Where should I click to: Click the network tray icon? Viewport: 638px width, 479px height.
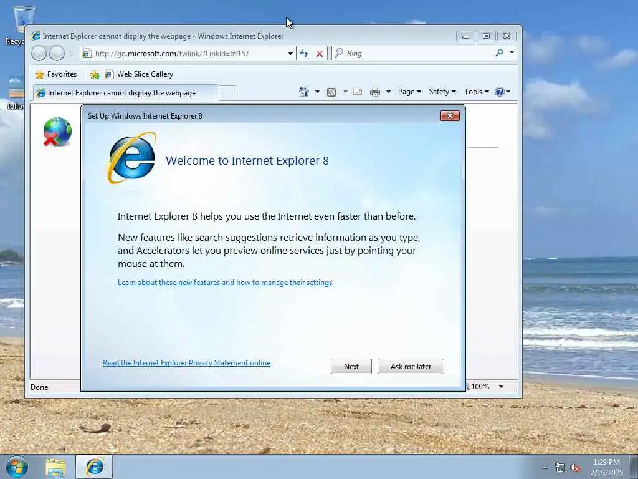[x=560, y=468]
